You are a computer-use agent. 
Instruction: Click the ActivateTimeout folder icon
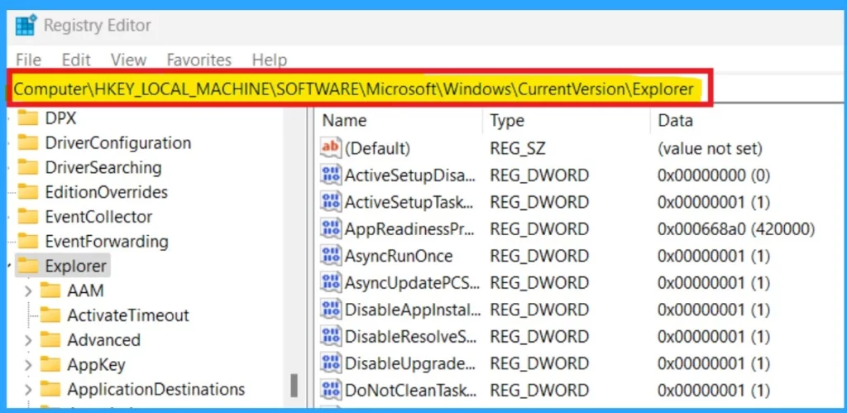click(x=50, y=315)
